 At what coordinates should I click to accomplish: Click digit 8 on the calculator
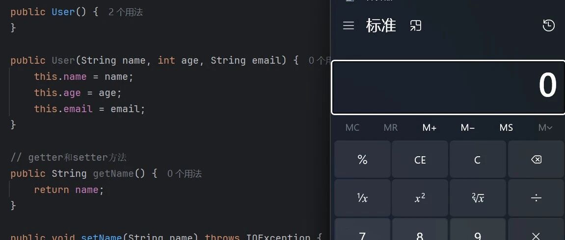pos(420,229)
